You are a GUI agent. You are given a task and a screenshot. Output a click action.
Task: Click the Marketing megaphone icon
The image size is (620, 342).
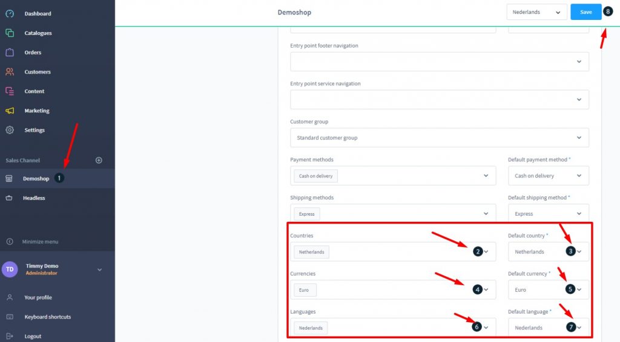[x=10, y=111]
